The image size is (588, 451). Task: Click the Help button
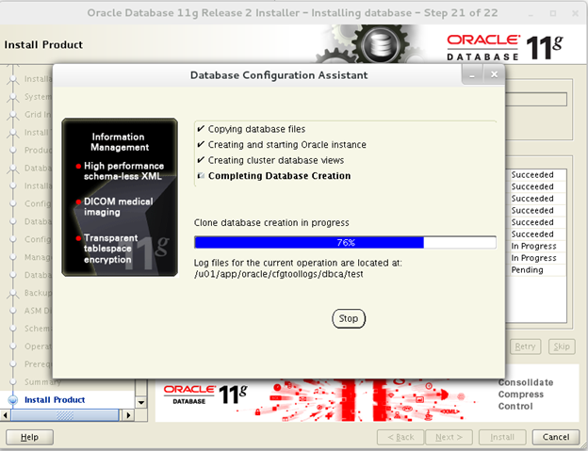29,437
